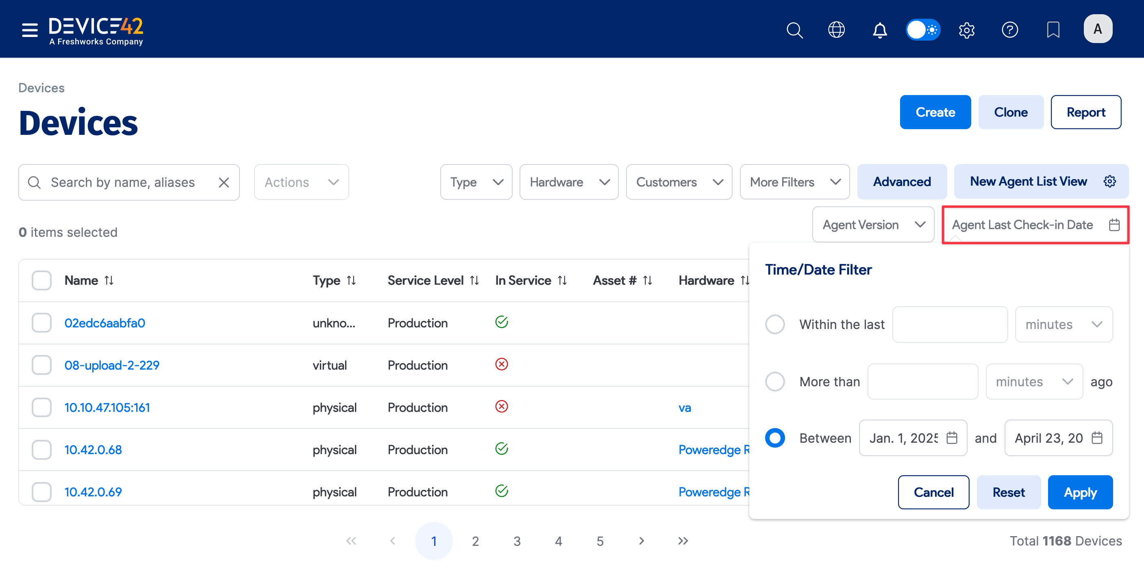Open notifications bell icon

point(879,30)
